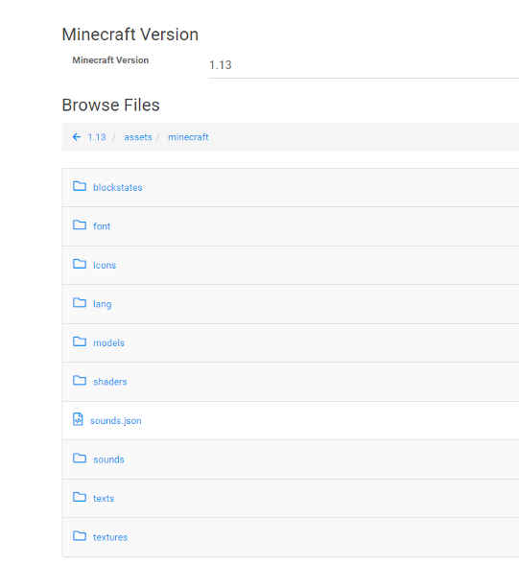Open the Minecraft Version dropdown field
The image size is (519, 565).
pos(364,65)
